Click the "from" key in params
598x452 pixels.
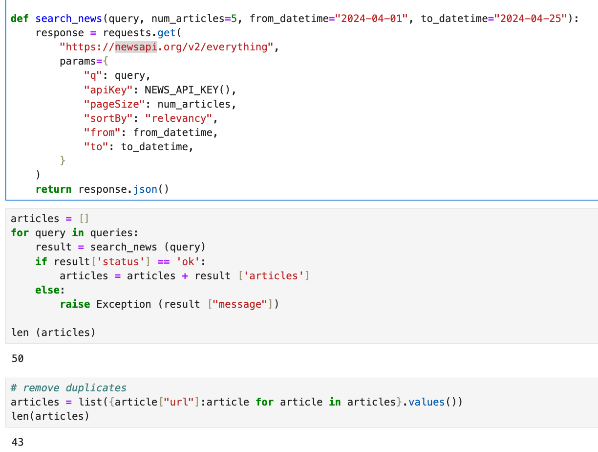102,133
